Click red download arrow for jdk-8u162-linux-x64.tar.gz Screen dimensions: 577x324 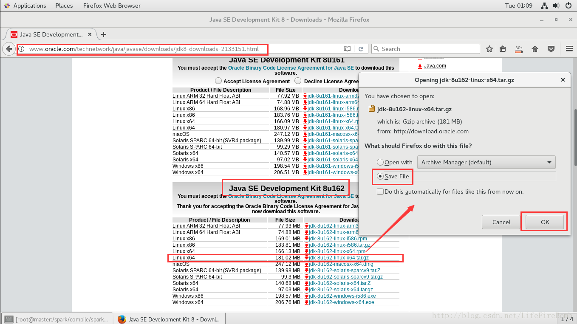pos(306,258)
